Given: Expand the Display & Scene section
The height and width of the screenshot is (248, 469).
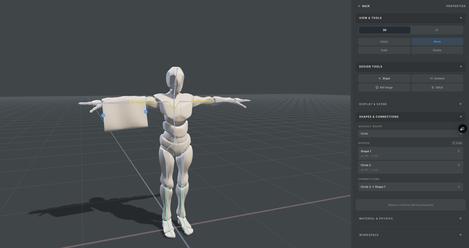Looking at the screenshot, I should (x=410, y=104).
